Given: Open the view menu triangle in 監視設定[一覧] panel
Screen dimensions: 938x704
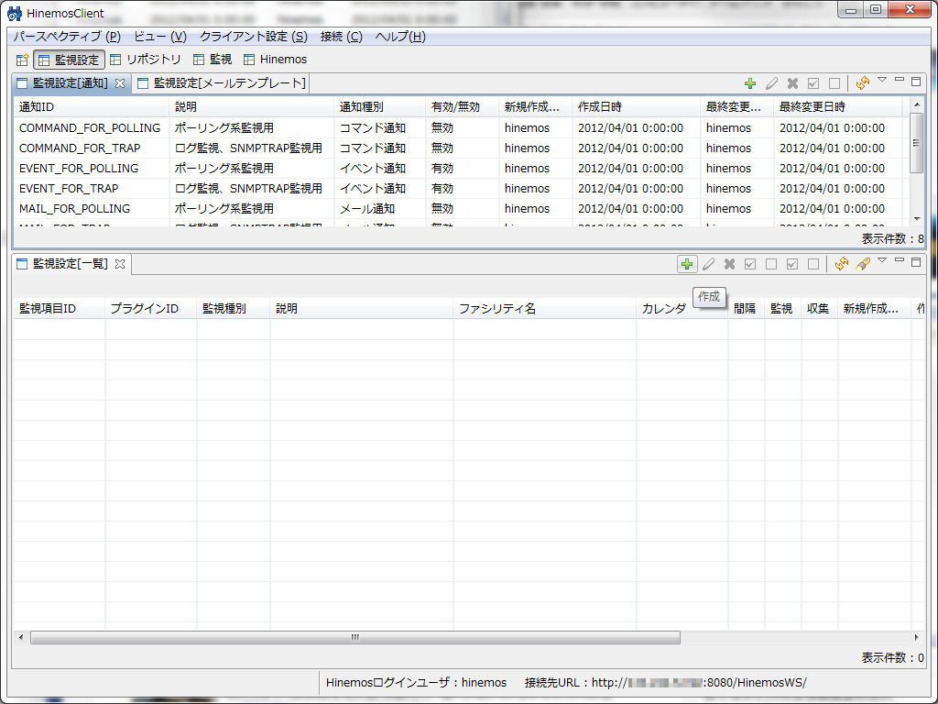Looking at the screenshot, I should [882, 261].
